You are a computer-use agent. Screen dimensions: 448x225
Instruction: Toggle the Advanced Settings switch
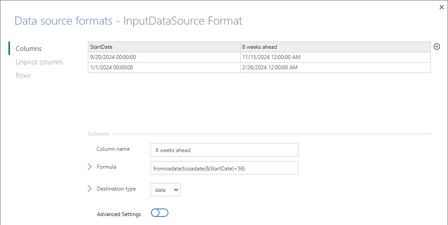[x=159, y=213]
